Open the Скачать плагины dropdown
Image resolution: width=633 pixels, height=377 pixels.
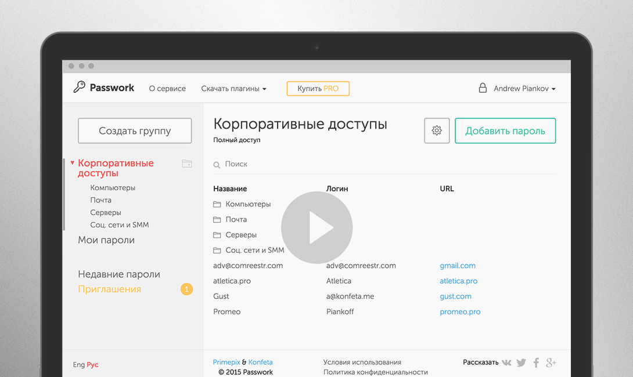pyautogui.click(x=233, y=89)
